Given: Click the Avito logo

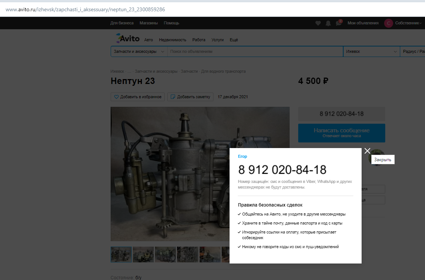Looking at the screenshot, I should pos(128,39).
